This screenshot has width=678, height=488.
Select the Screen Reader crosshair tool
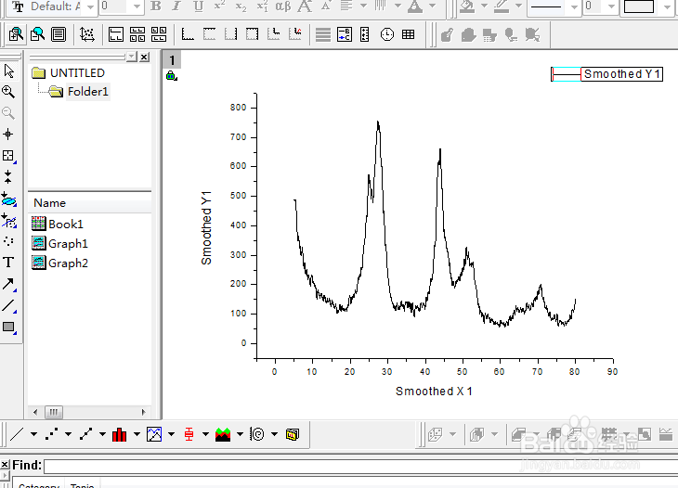coord(7,134)
